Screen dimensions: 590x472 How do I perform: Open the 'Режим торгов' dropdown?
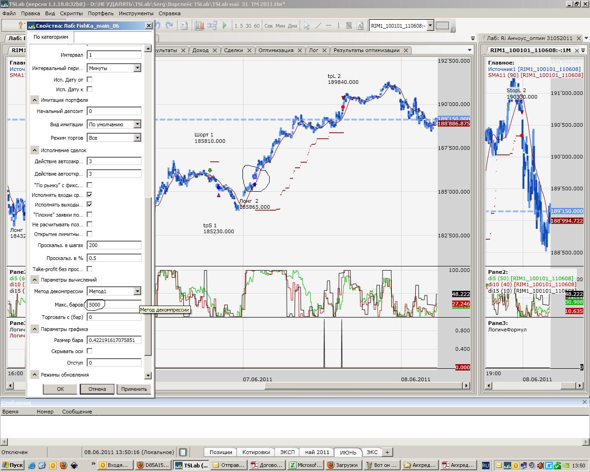coord(137,138)
